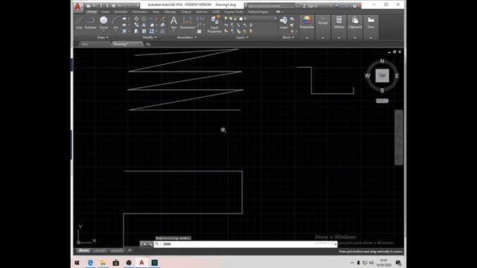Image resolution: width=477 pixels, height=268 pixels.
Task: Use the Explode tool icon
Action: [162, 25]
